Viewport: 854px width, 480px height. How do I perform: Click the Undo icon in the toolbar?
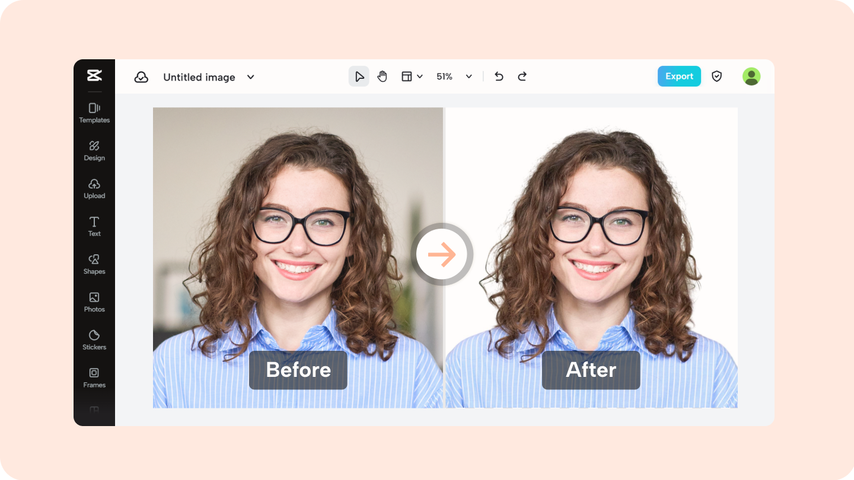[499, 76]
